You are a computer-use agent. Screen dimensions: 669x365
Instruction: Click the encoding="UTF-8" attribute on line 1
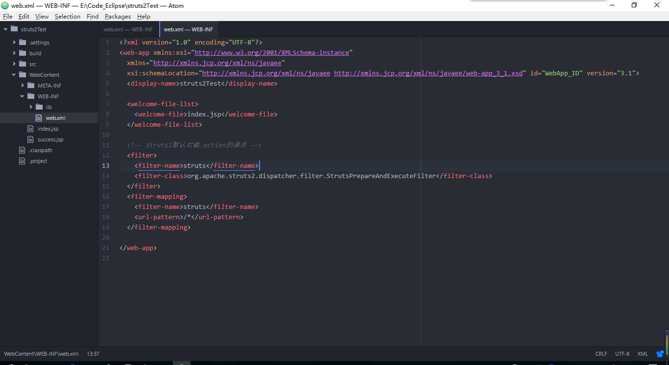click(x=225, y=42)
